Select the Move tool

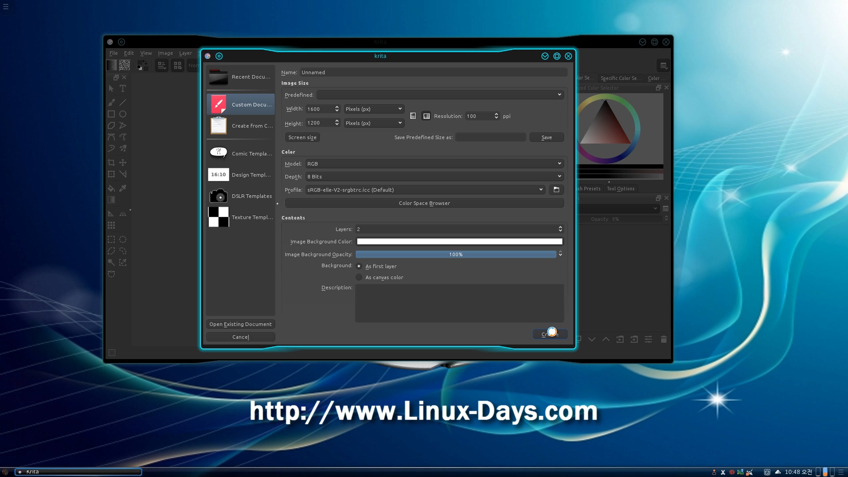123,163
